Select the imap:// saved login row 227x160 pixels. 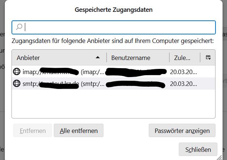113,72
